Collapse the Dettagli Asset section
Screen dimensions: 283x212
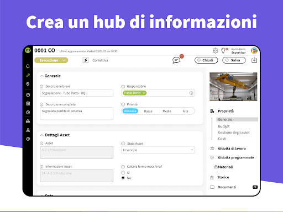click(41, 135)
